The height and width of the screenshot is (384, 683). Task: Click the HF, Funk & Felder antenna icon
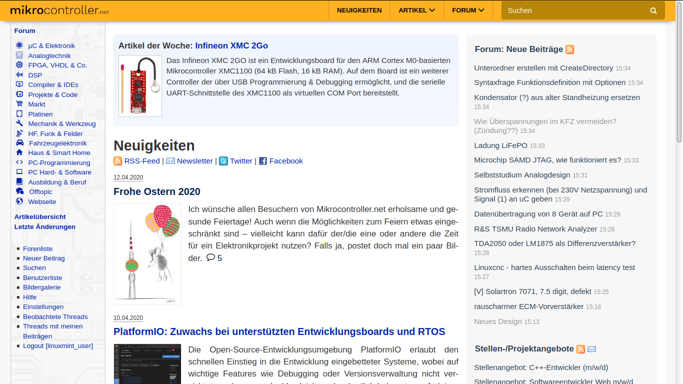tap(19, 133)
